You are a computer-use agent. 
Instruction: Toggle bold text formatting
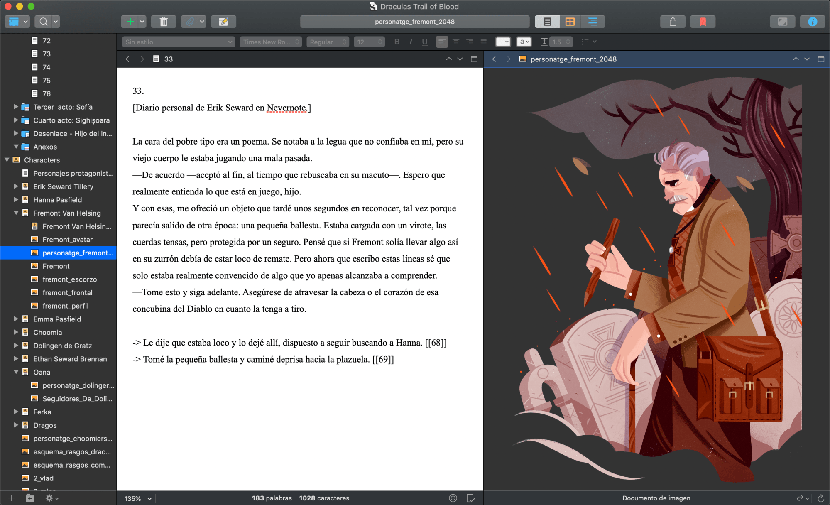point(397,42)
